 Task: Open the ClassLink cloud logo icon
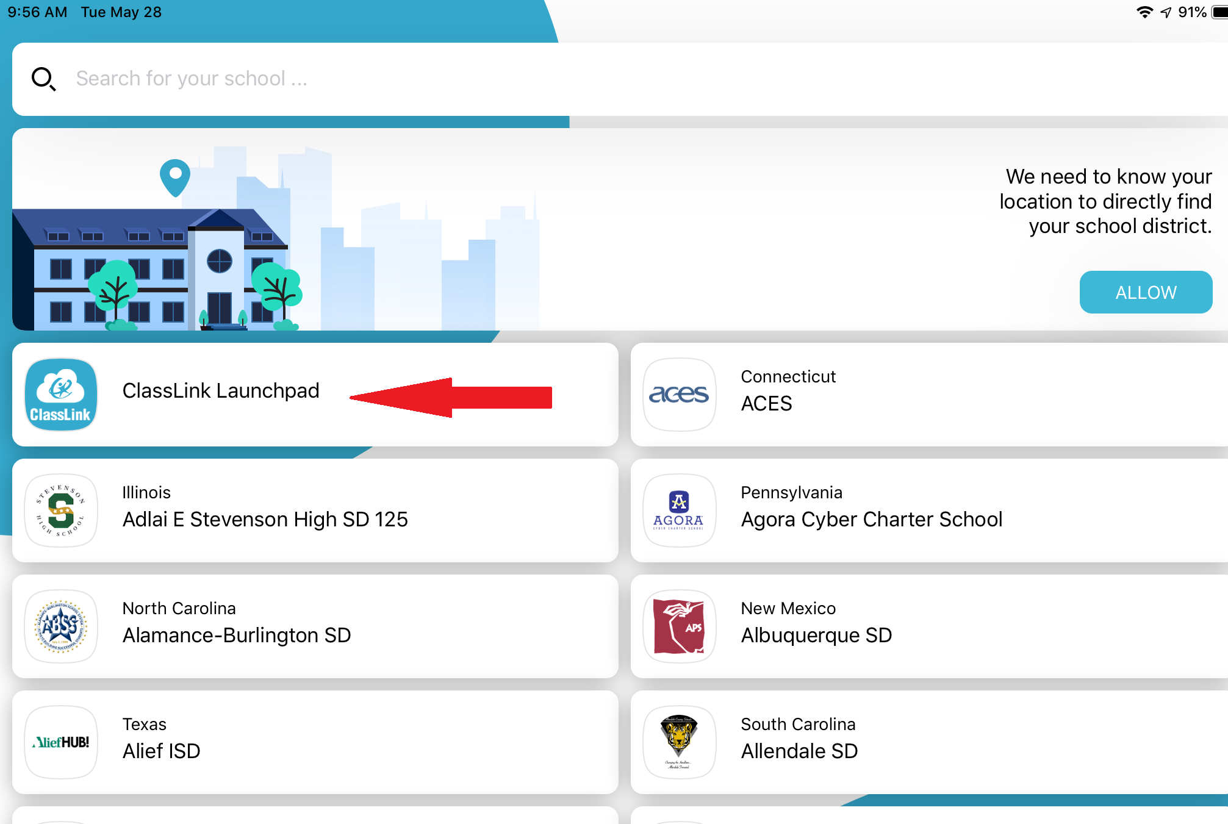pos(61,395)
